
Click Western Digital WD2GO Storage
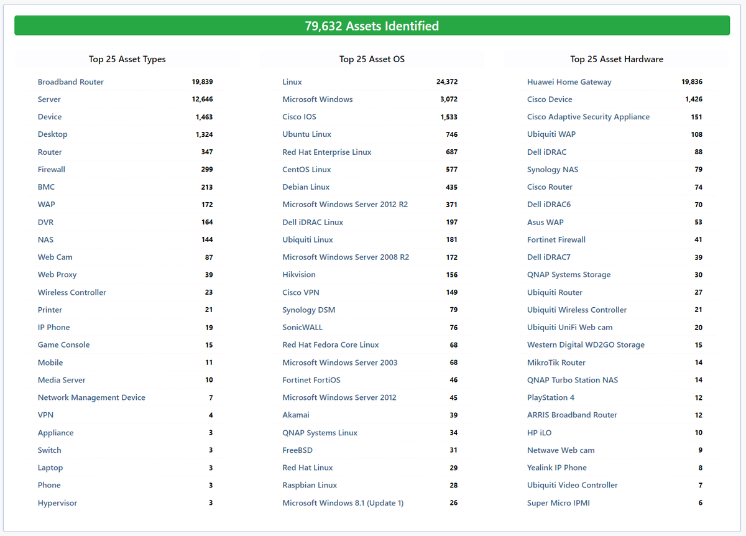[x=586, y=345]
